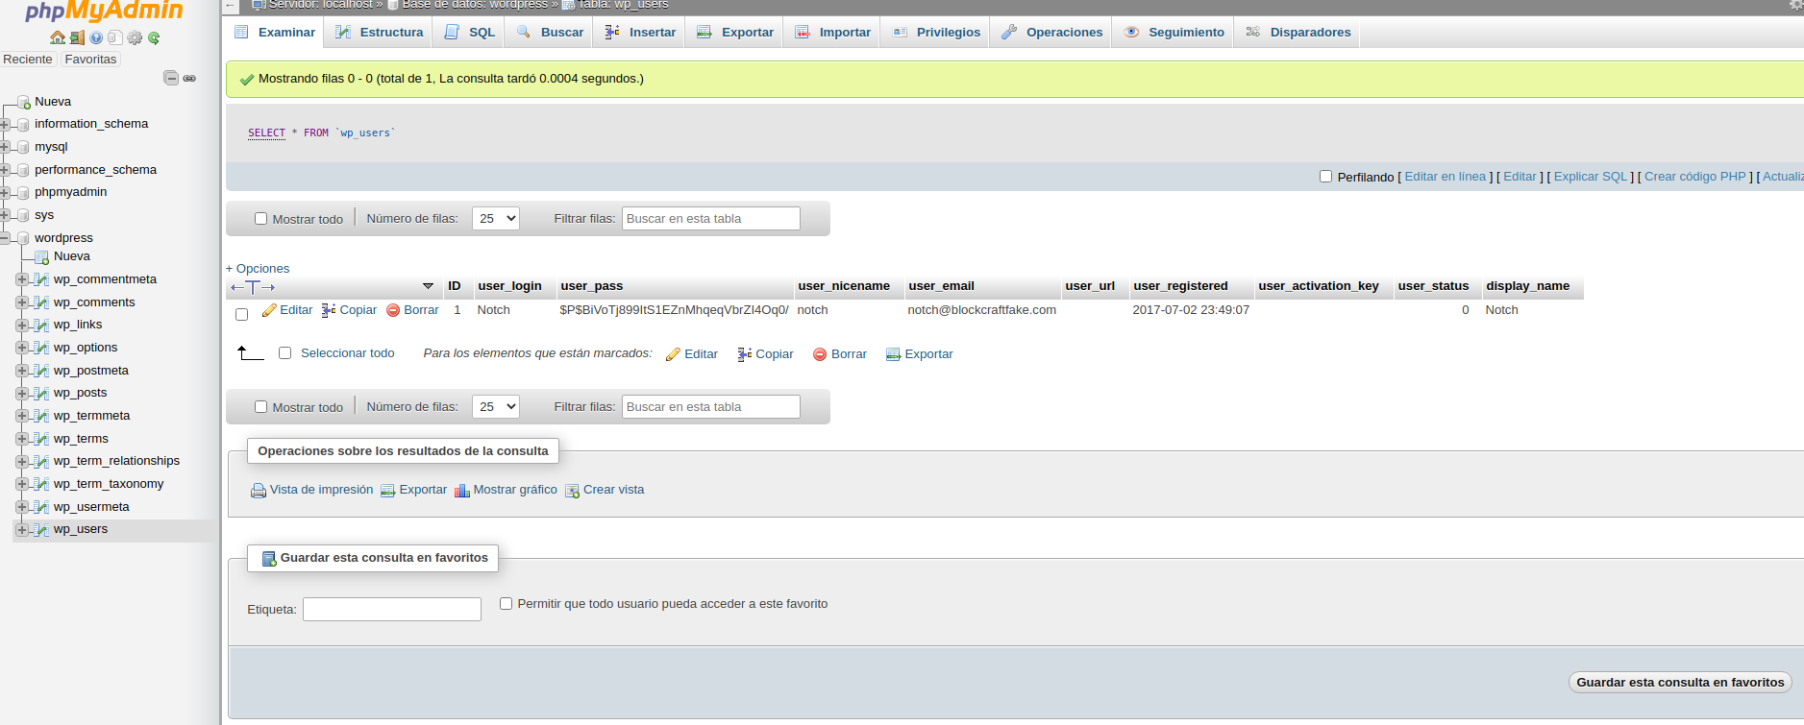This screenshot has width=1804, height=725.
Task: Click the Crear código PHP link
Action: click(x=1694, y=177)
